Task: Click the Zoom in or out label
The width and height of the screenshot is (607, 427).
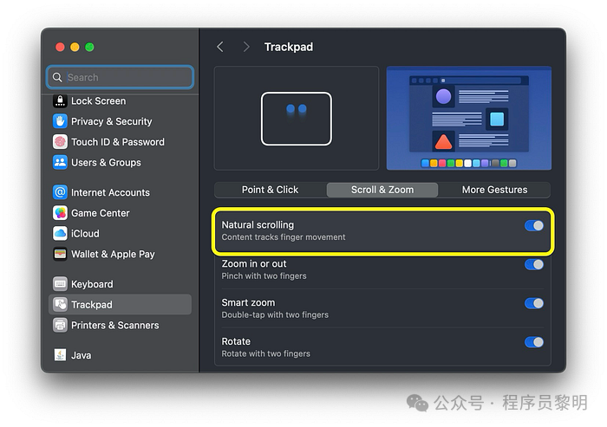Action: [254, 264]
